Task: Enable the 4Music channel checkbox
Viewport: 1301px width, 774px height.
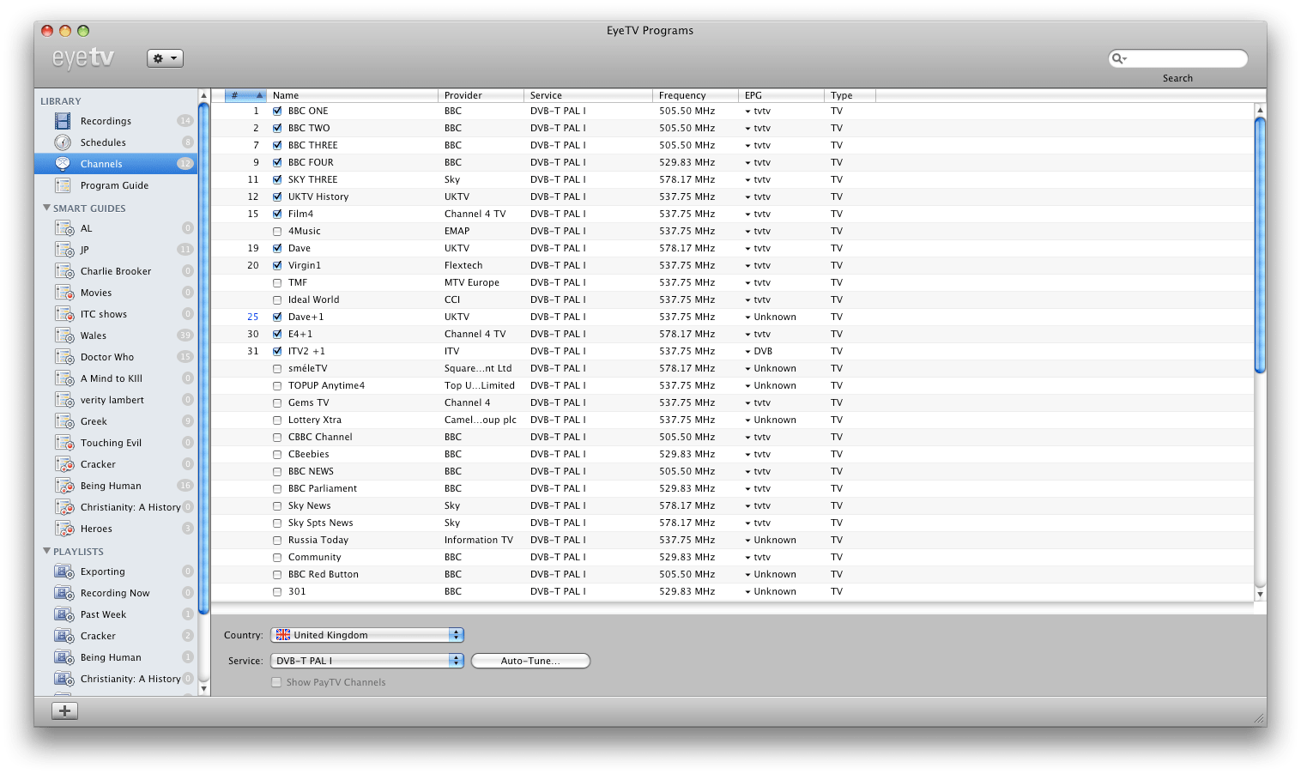Action: click(277, 231)
